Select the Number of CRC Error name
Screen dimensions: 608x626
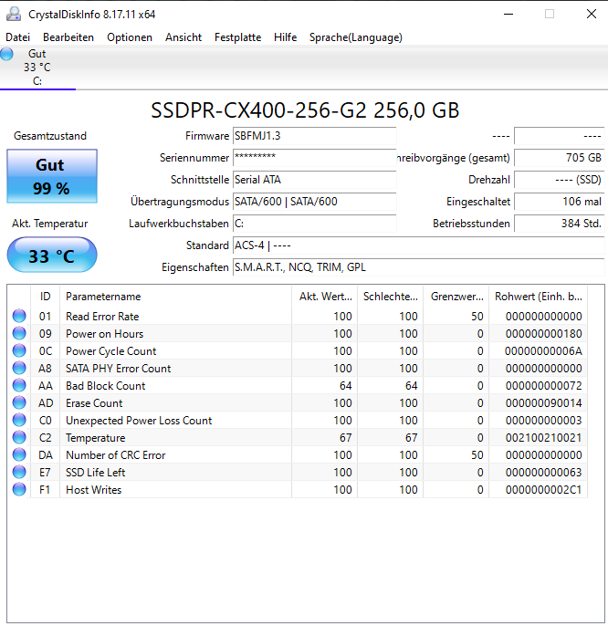pos(115,454)
